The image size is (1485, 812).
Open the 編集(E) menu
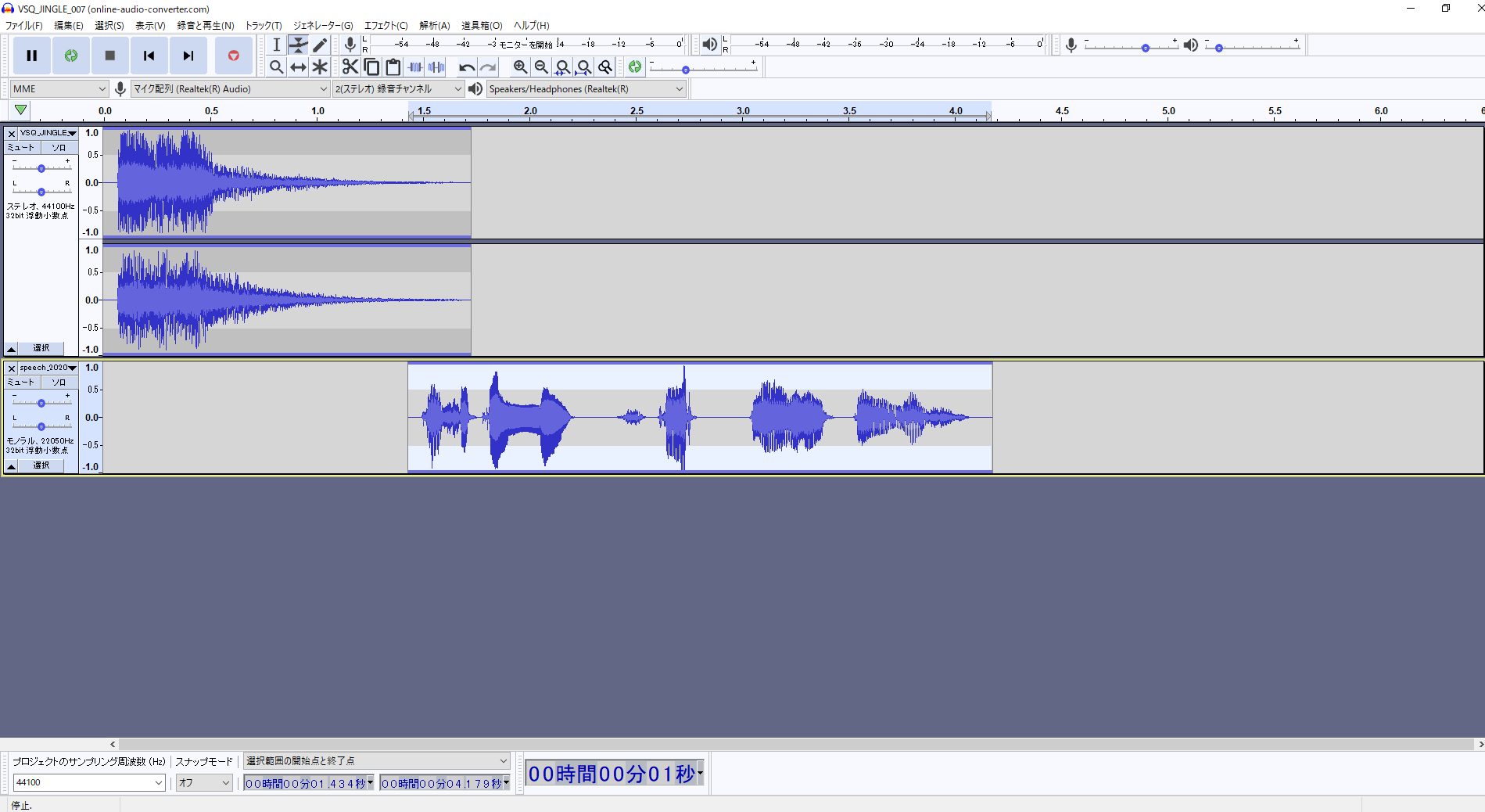point(69,25)
